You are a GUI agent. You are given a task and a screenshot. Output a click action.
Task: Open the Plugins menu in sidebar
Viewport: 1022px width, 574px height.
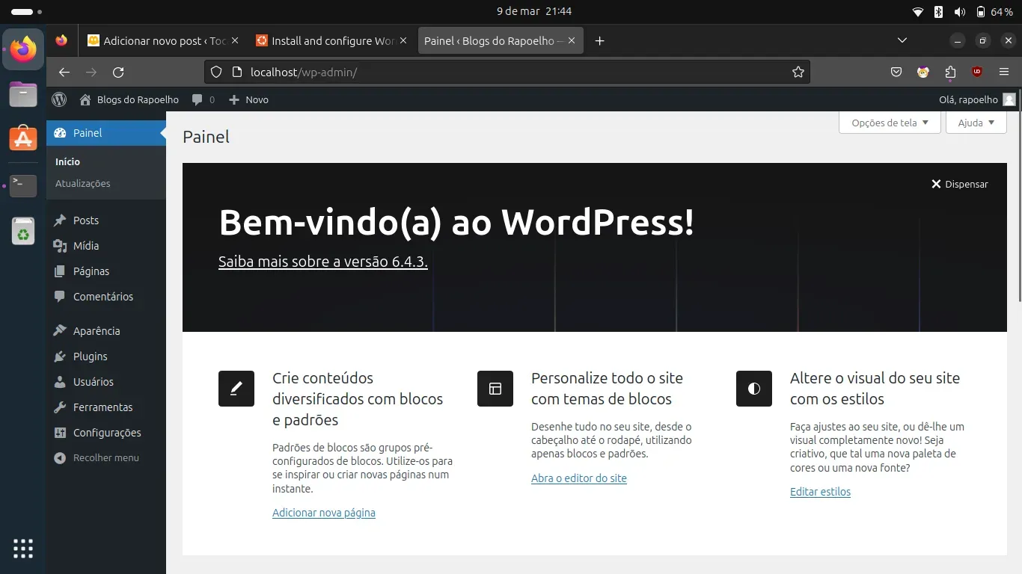coord(90,357)
